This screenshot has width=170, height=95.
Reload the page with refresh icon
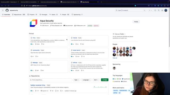(x=8, y=6)
